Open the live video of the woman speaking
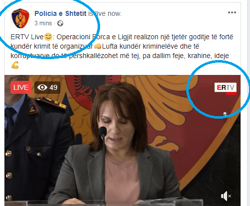This screenshot has width=250, height=206. (123, 140)
